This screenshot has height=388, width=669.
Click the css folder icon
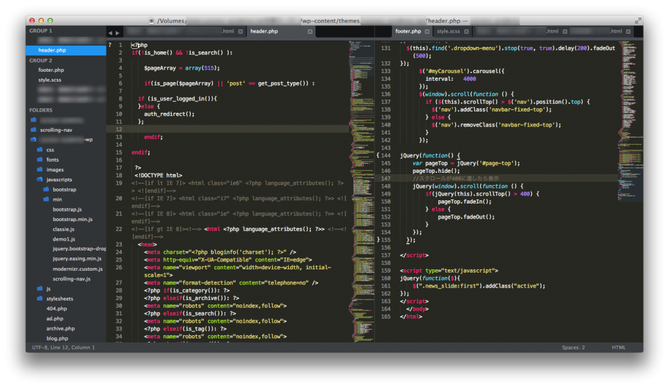pyautogui.click(x=40, y=150)
